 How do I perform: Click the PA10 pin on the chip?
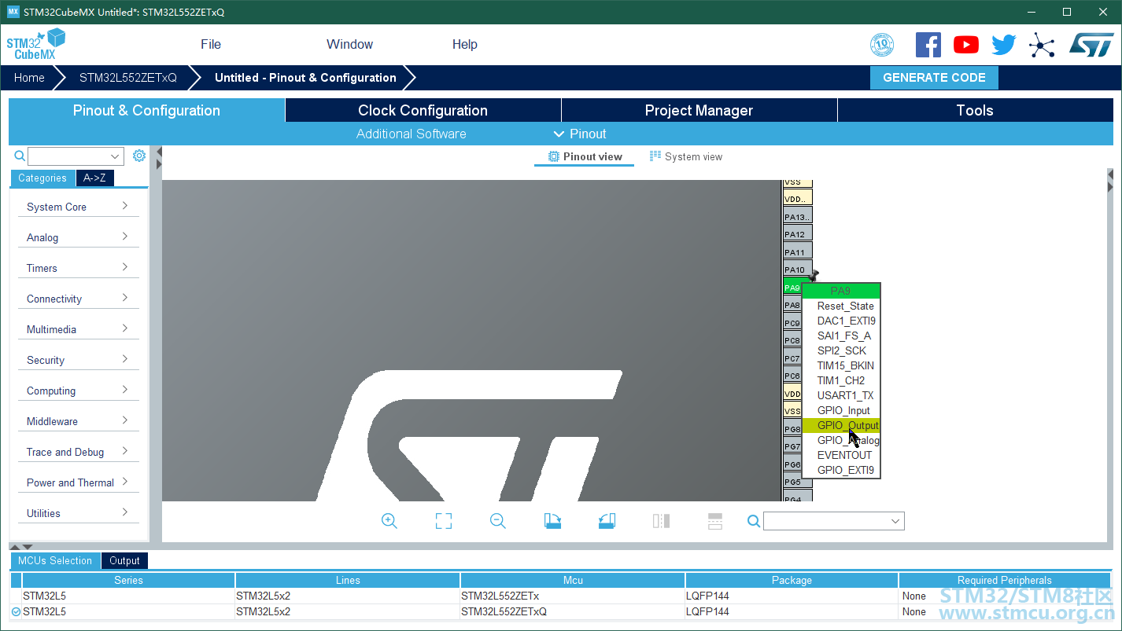[x=798, y=270]
